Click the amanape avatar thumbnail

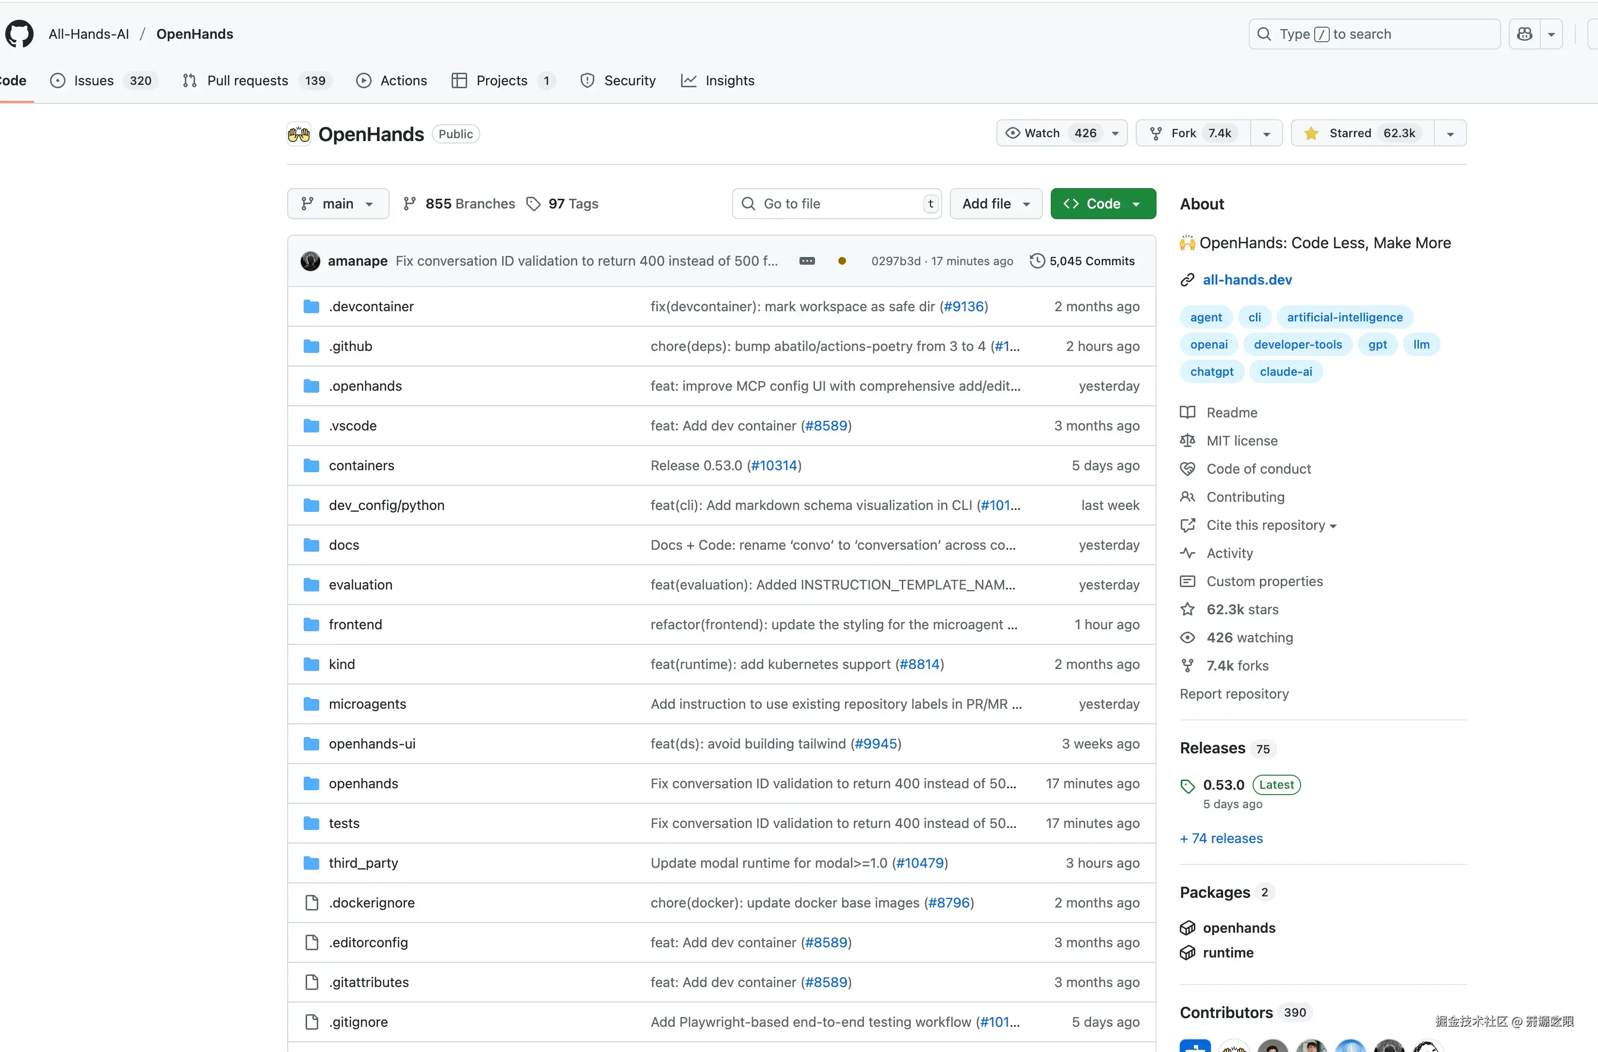[x=310, y=261]
